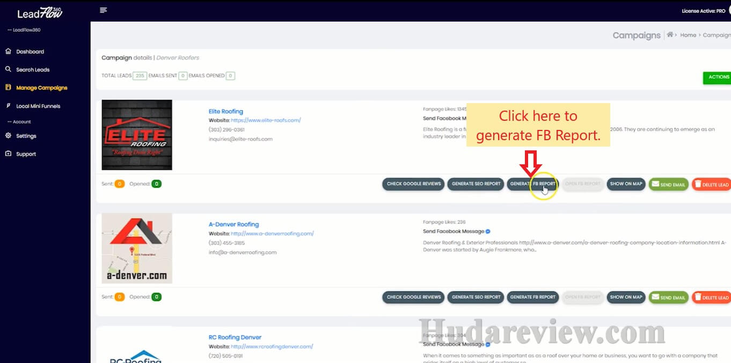
Task: Open Local Mini Funnels section
Action: click(38, 106)
